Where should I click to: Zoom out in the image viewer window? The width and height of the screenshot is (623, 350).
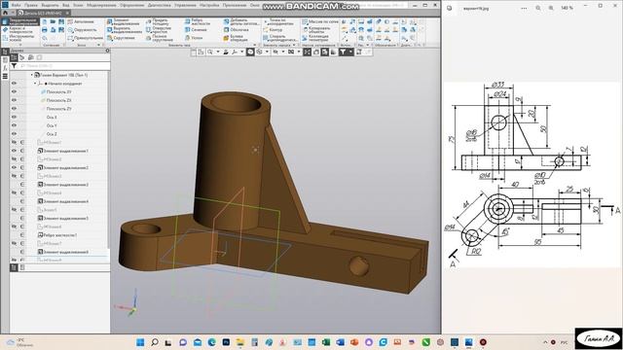[538, 8]
